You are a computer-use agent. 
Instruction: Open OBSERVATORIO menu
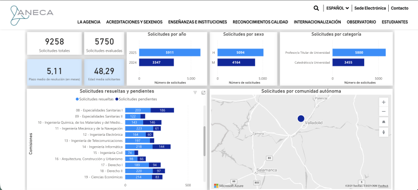click(361, 22)
